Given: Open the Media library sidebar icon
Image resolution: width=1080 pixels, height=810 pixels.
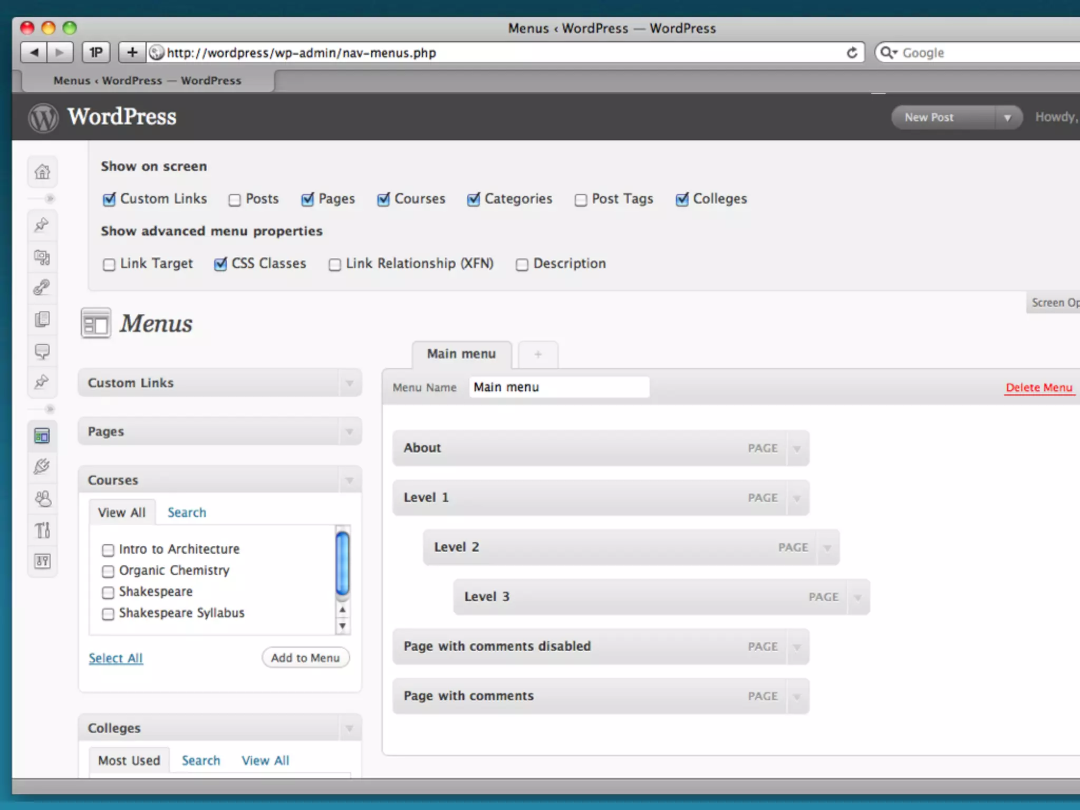Looking at the screenshot, I should coord(42,257).
